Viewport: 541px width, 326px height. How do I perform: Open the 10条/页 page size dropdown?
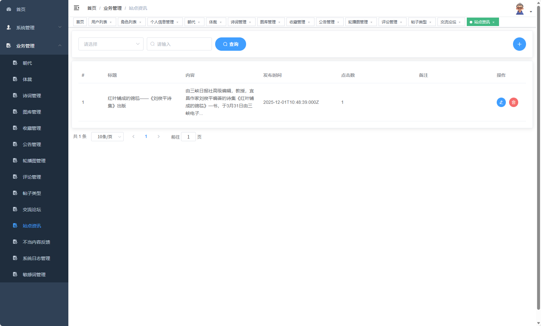(x=107, y=137)
